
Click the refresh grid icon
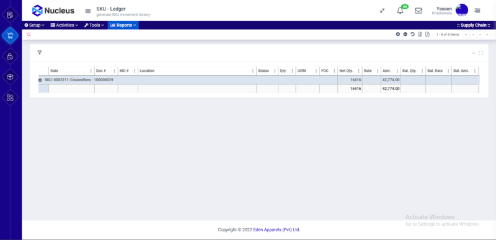click(412, 35)
